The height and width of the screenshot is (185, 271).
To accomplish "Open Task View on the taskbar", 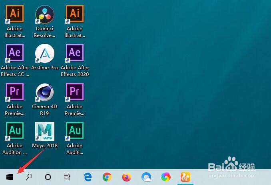I will click(67, 177).
